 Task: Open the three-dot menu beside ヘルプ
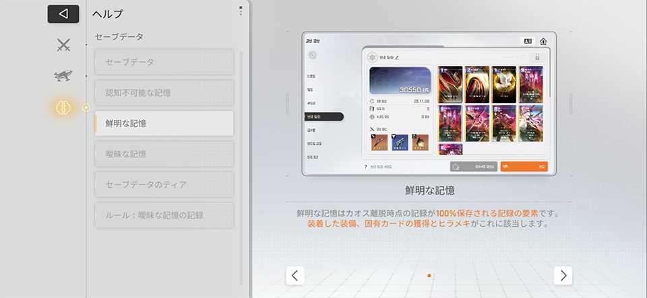coord(241,11)
